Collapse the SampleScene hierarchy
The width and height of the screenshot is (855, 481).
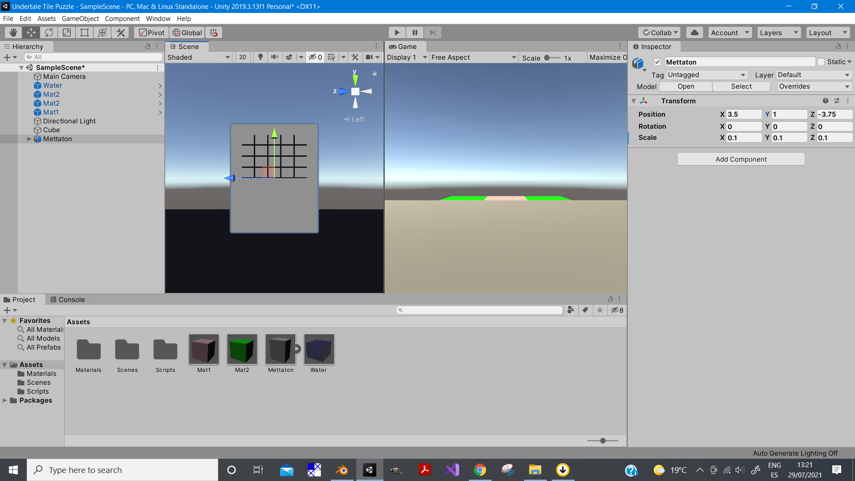tap(21, 68)
